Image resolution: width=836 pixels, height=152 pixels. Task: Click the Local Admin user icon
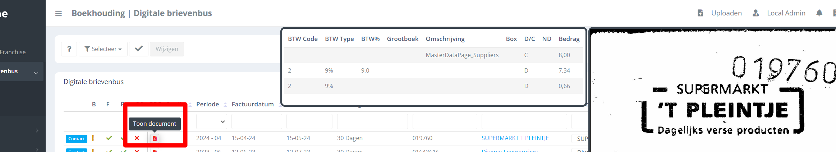755,13
